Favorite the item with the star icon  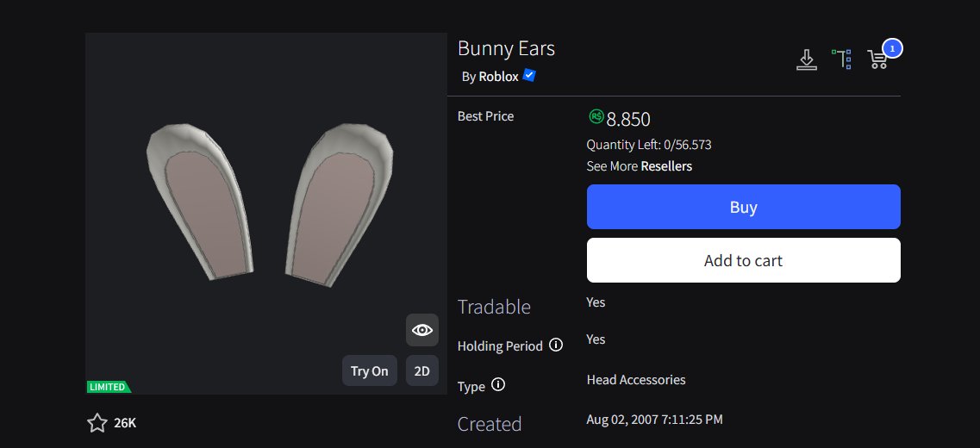tap(97, 422)
